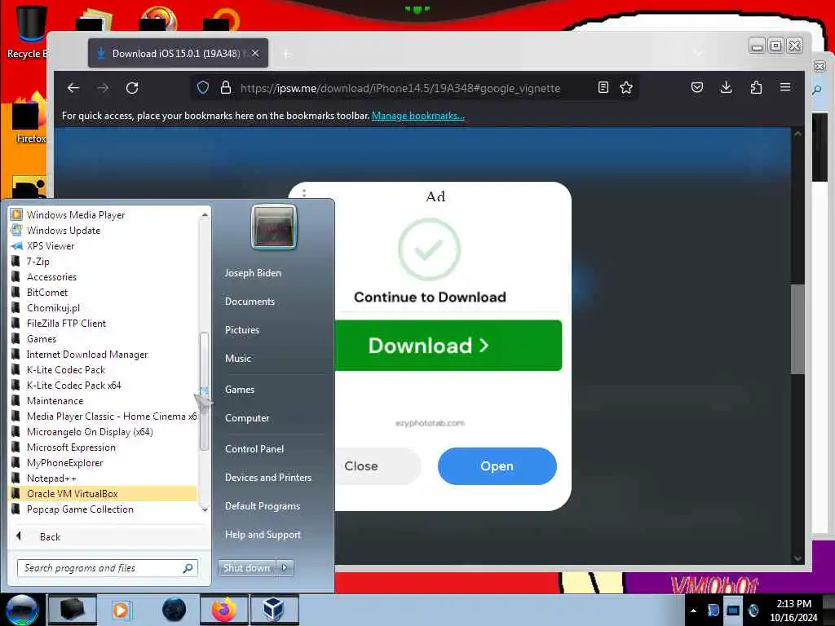This screenshot has height=626, width=835.
Task: Open ad options three-dot icon
Action: click(304, 193)
